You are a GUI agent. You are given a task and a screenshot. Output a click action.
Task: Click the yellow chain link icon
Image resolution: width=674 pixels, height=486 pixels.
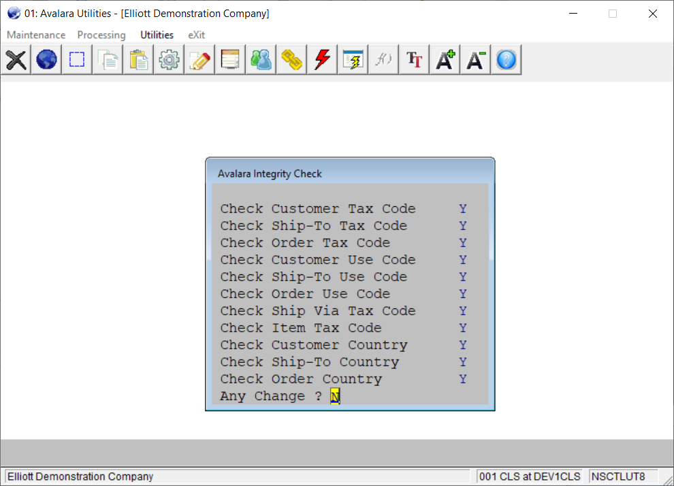(291, 60)
